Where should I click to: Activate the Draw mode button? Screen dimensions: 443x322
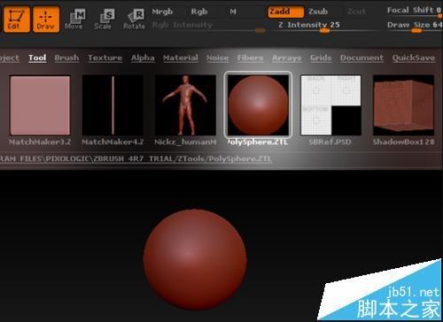point(46,19)
